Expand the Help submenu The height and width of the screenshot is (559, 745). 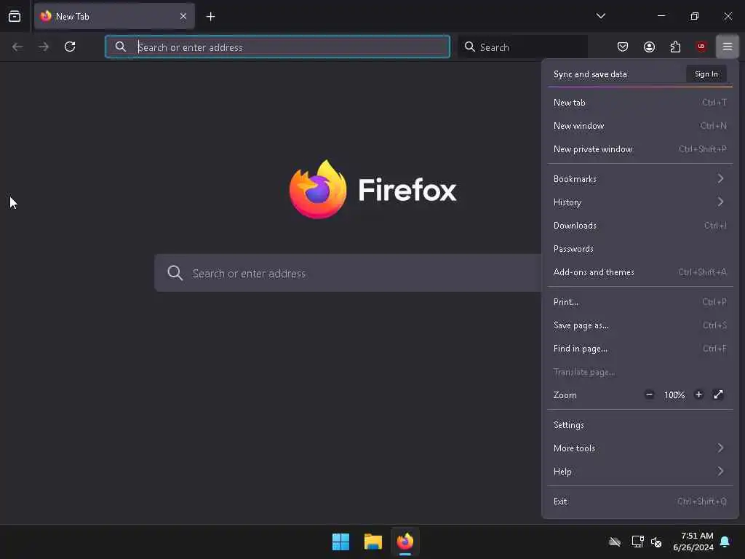click(640, 472)
